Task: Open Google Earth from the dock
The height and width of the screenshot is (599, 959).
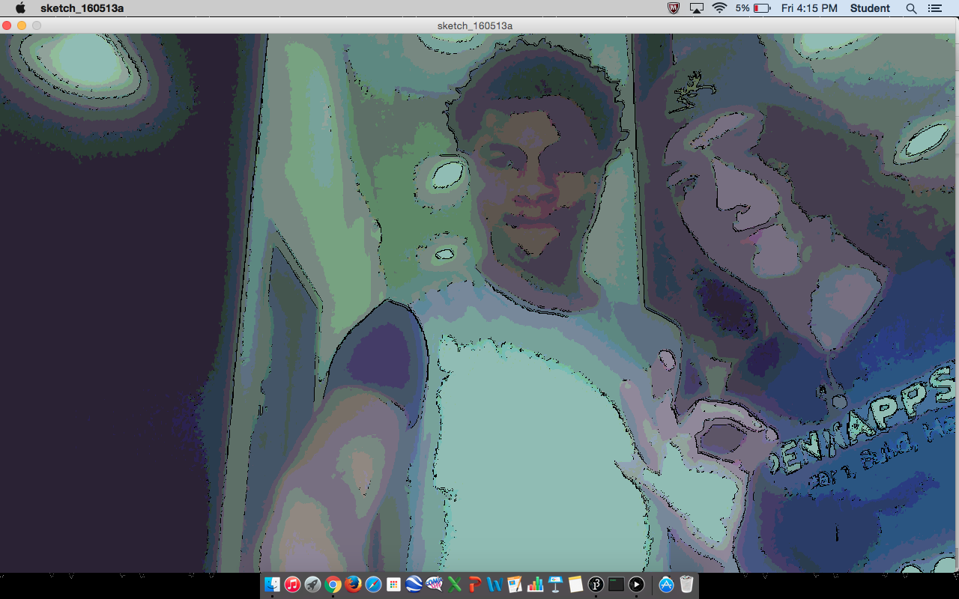Action: [x=414, y=585]
